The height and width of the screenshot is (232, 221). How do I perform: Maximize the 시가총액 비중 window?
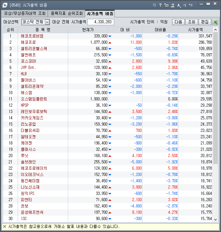point(208,4)
